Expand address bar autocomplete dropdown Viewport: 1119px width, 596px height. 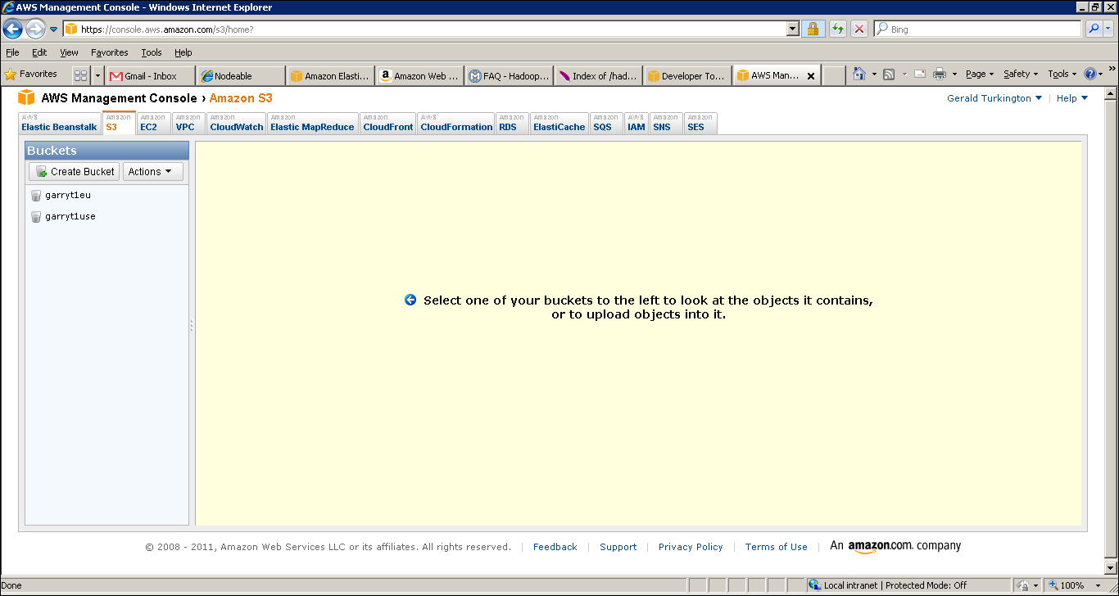tap(792, 29)
